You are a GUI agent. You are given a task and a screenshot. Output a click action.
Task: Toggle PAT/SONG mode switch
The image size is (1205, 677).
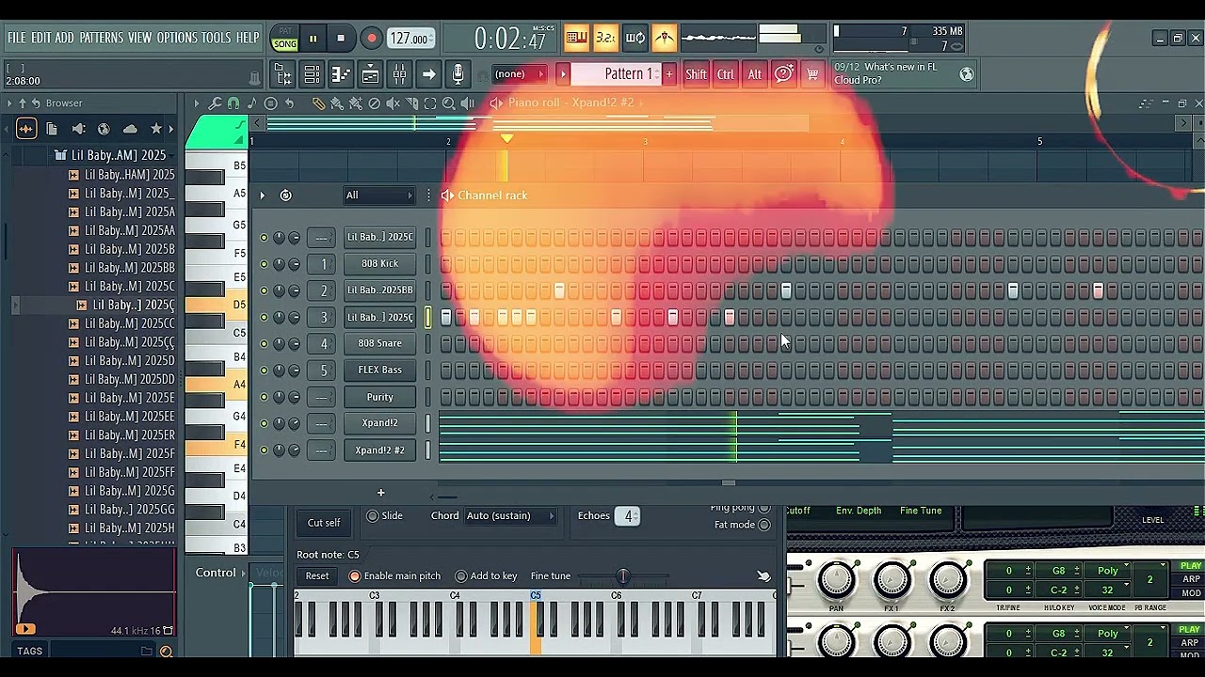click(284, 39)
